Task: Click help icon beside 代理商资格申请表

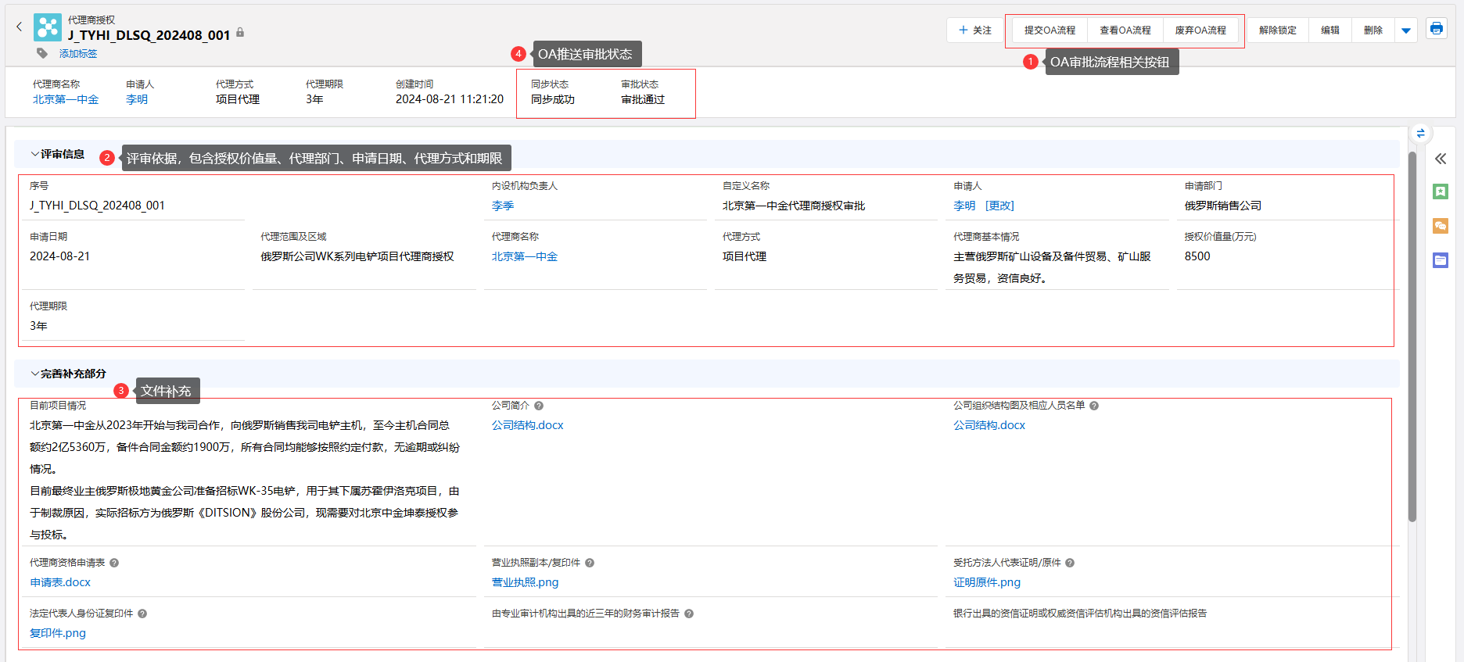Action: 114,563
